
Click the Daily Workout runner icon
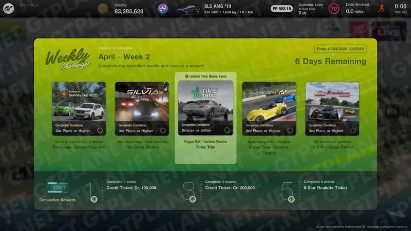click(x=381, y=9)
